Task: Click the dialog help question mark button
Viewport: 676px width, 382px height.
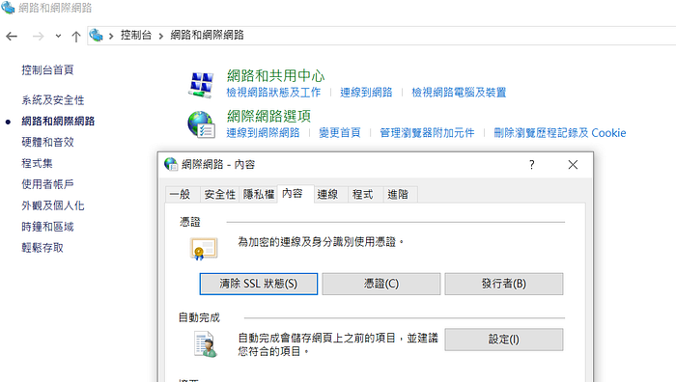Action: click(531, 165)
